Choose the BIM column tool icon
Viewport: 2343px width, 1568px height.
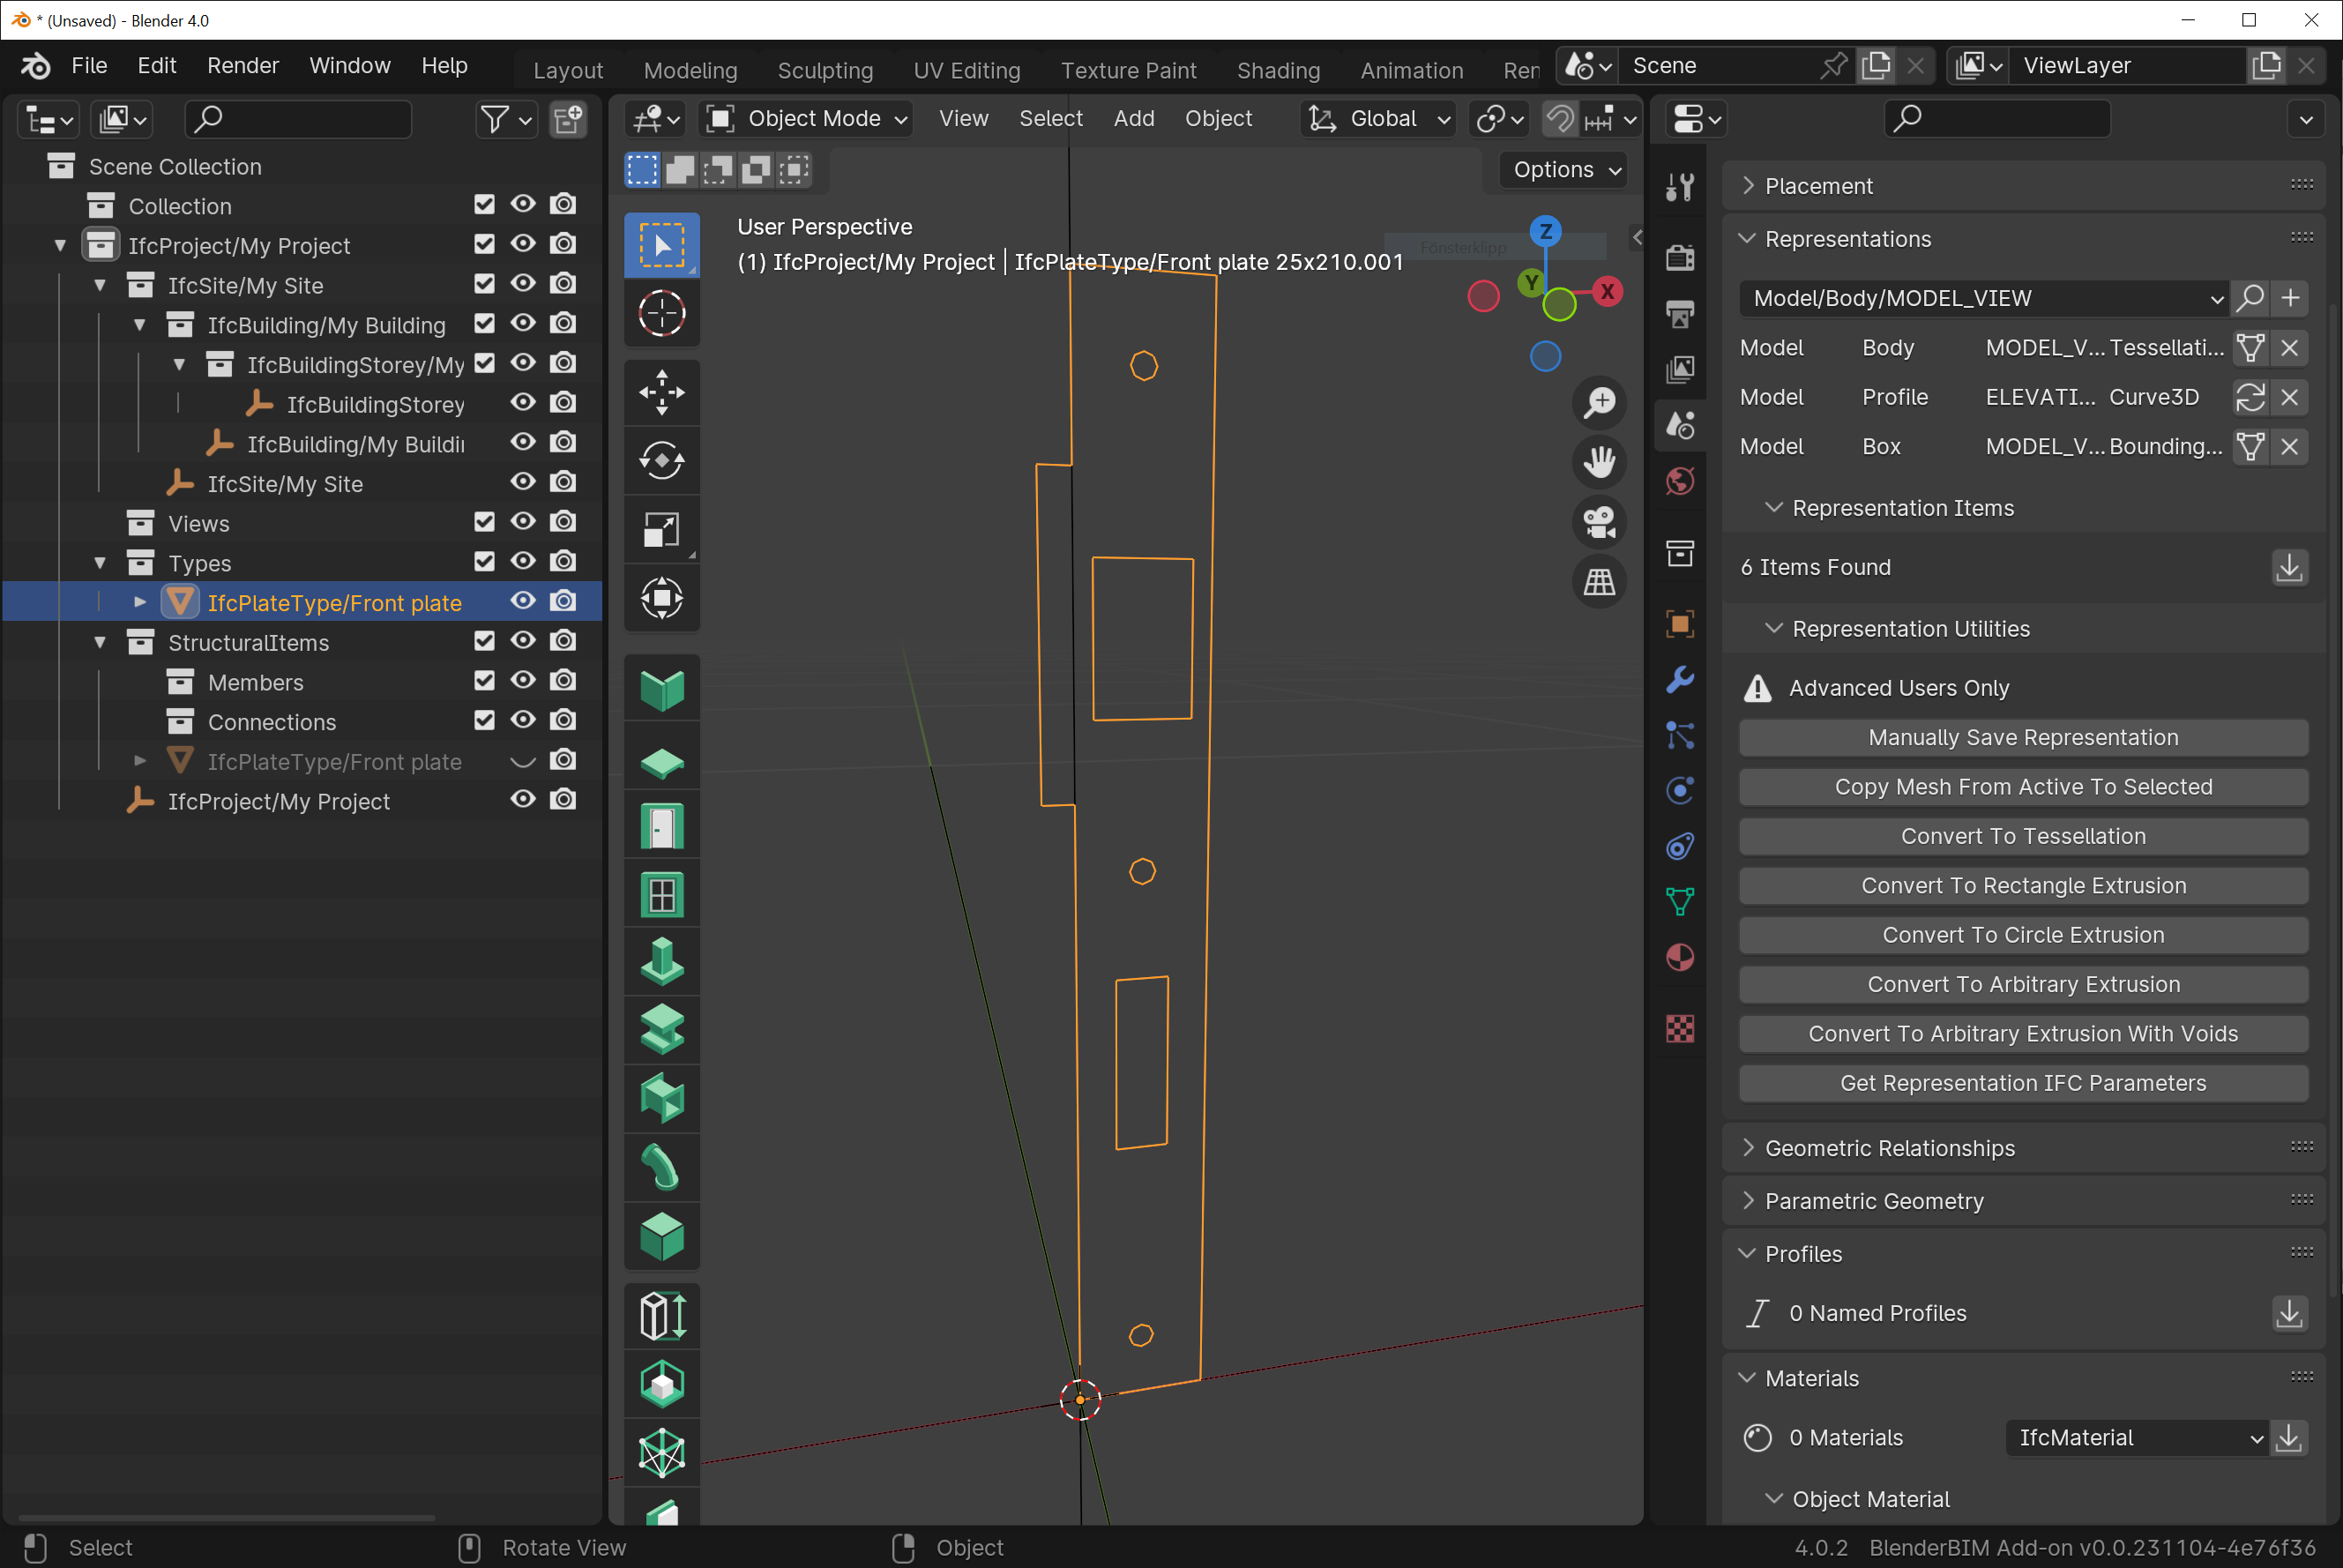click(x=661, y=962)
